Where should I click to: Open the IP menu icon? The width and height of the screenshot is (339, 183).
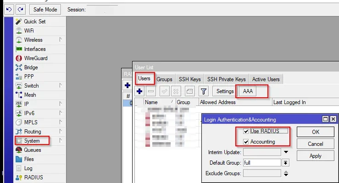click(19, 104)
